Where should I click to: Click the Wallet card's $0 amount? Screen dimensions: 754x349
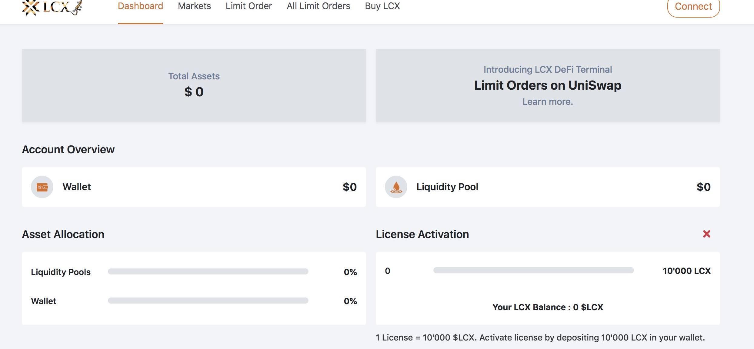(350, 187)
